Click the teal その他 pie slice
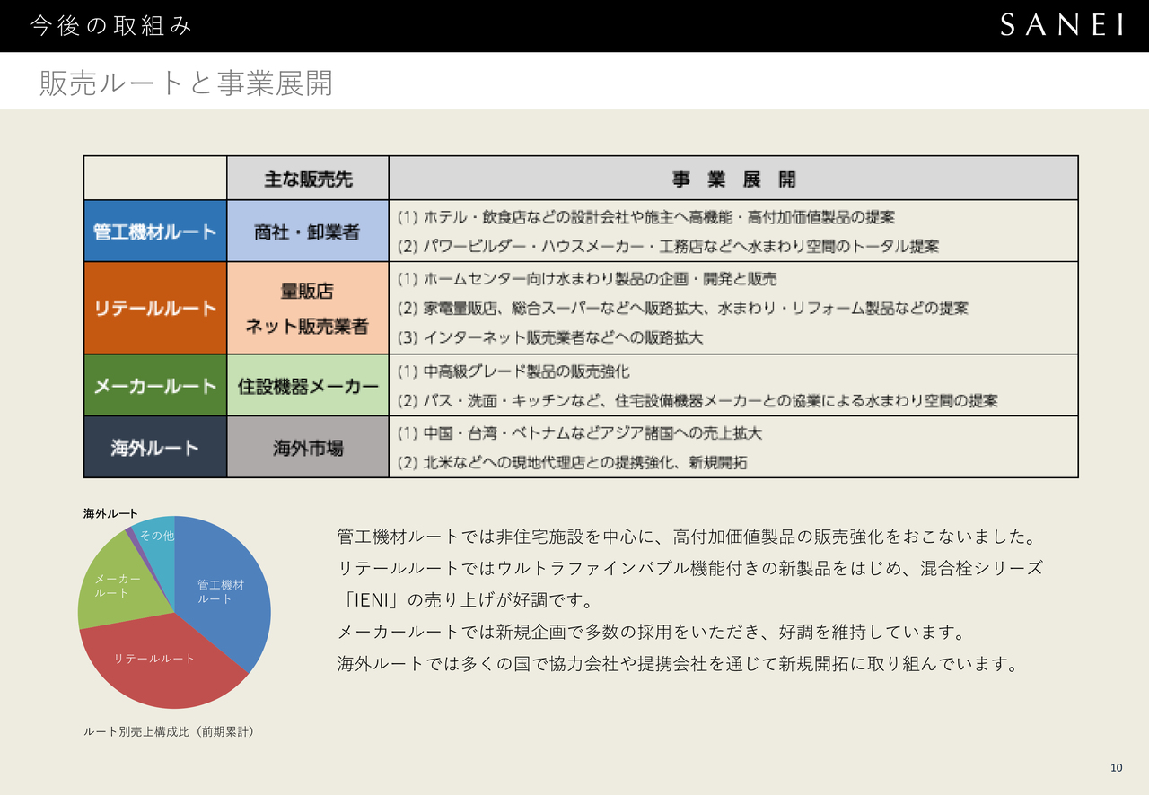 click(x=156, y=537)
